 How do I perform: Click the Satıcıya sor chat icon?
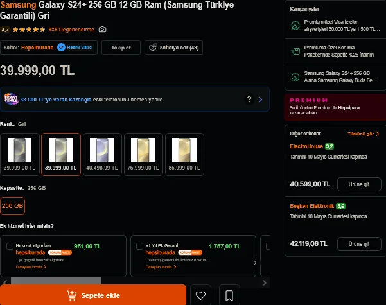pos(153,48)
